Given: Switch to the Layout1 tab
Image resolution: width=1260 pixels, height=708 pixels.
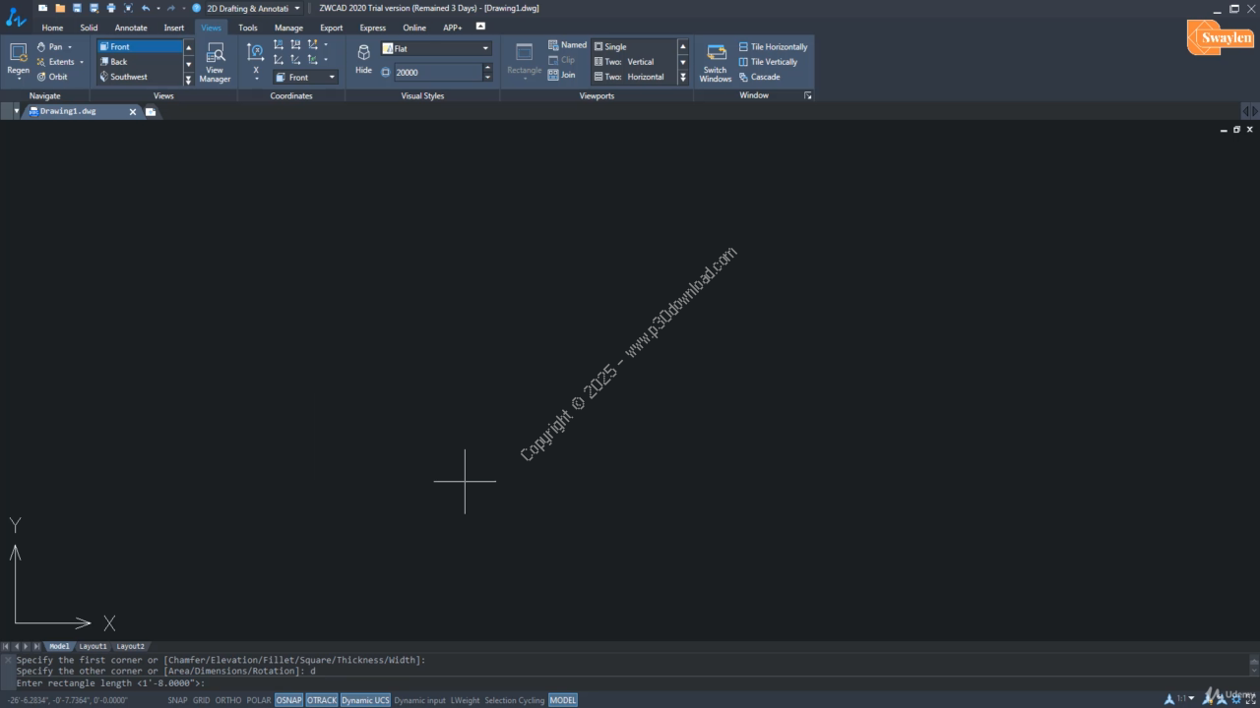Looking at the screenshot, I should [94, 646].
